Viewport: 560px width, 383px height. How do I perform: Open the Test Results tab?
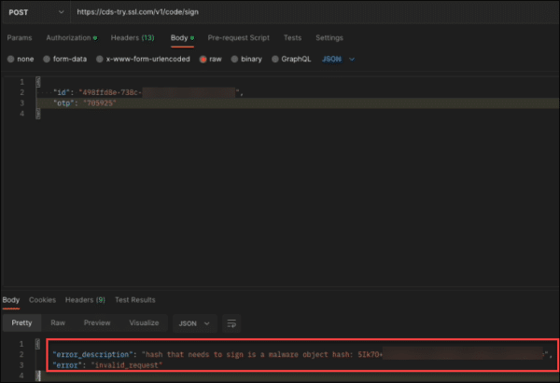[134, 299]
